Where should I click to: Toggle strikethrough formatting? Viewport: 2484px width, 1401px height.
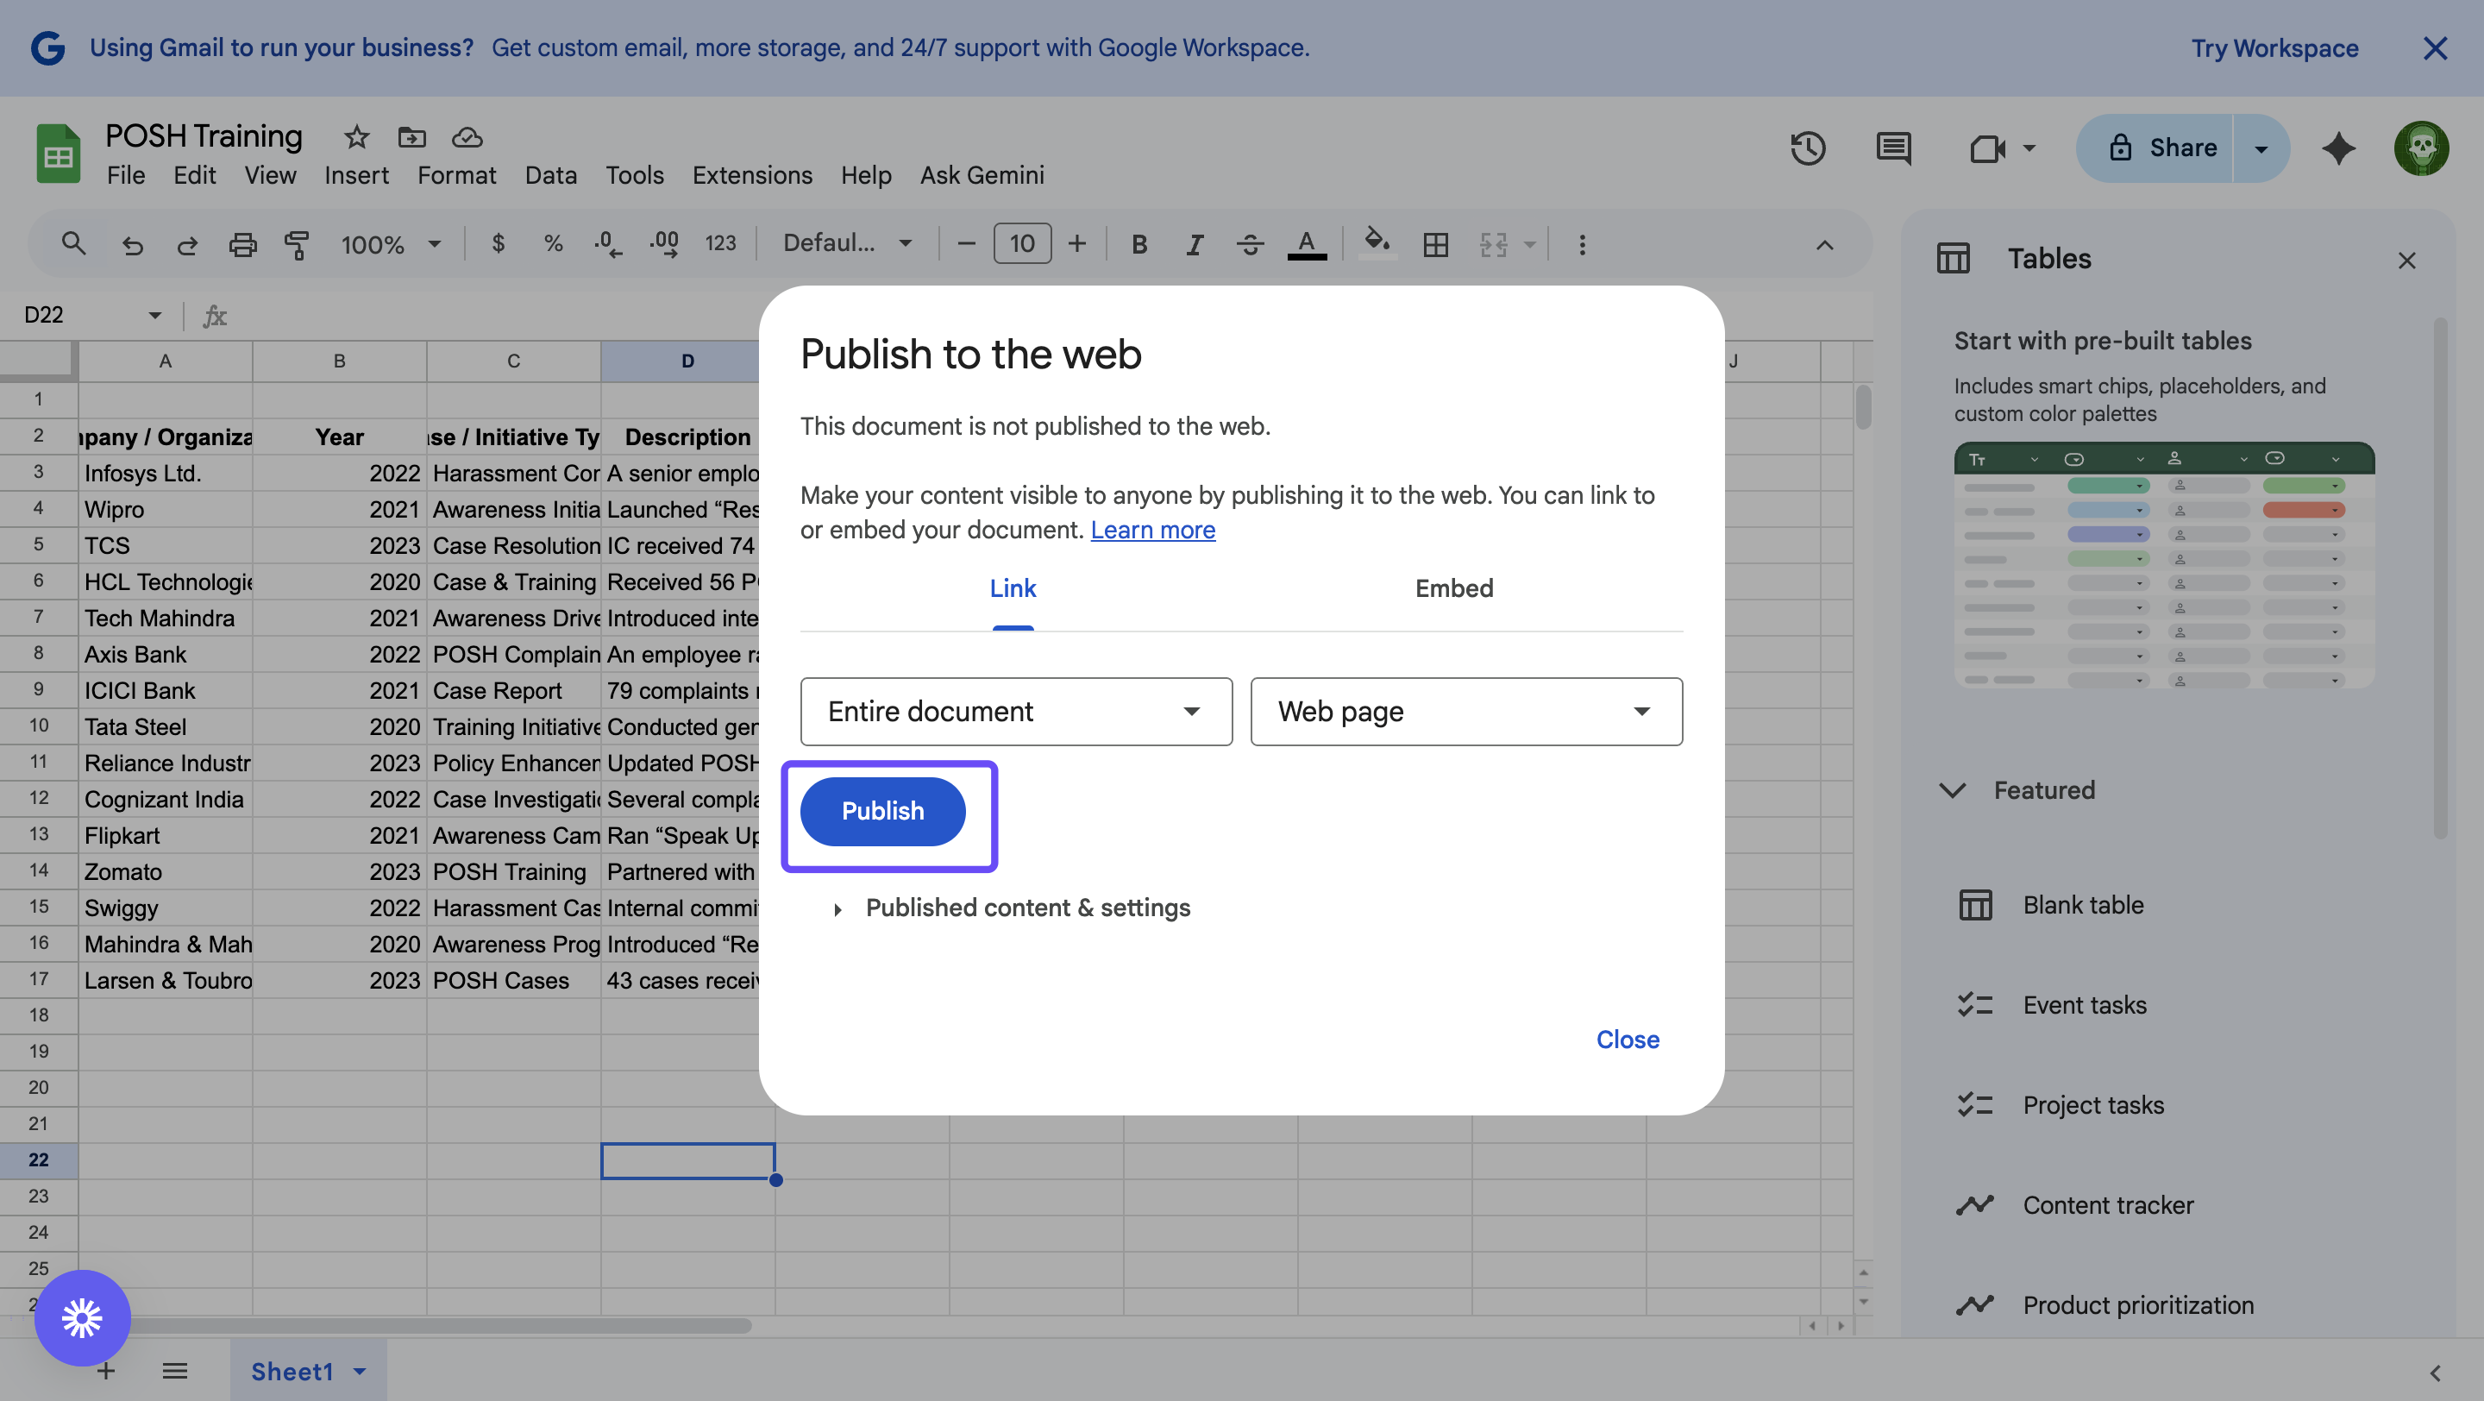[1250, 244]
